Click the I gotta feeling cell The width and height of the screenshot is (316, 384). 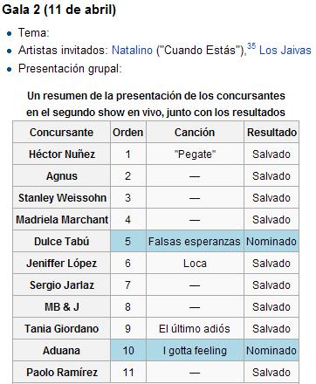[195, 351]
